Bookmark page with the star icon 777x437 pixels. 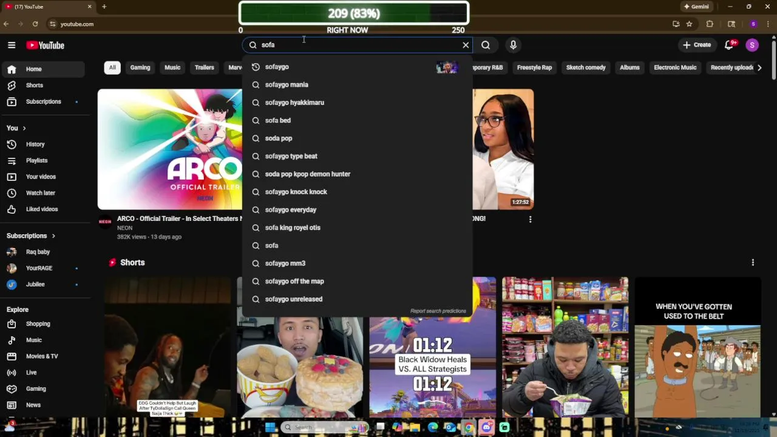click(x=689, y=24)
